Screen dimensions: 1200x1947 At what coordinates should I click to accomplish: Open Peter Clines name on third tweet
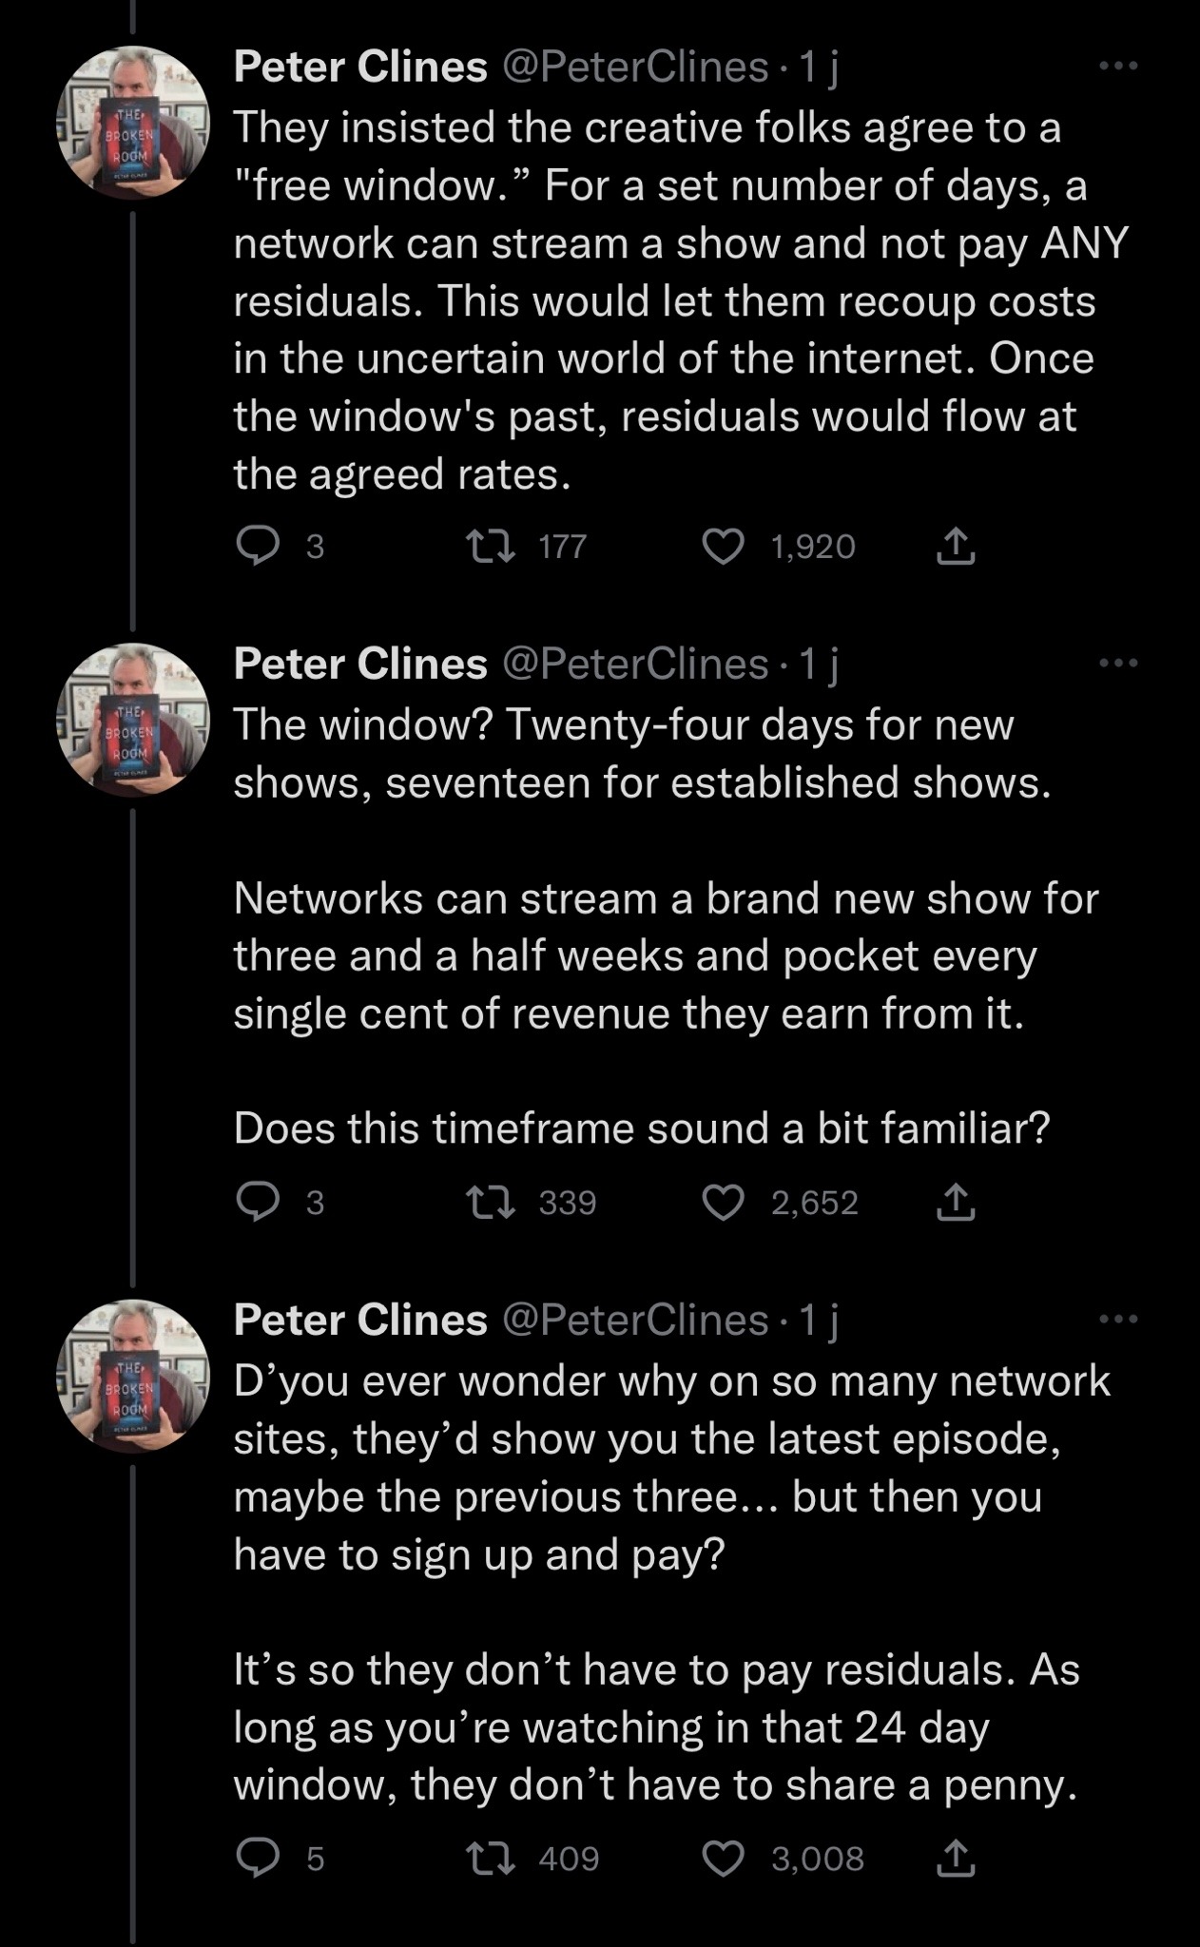360,1320
